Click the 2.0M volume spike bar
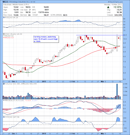This screenshot has height=135, width=130. point(117,91)
